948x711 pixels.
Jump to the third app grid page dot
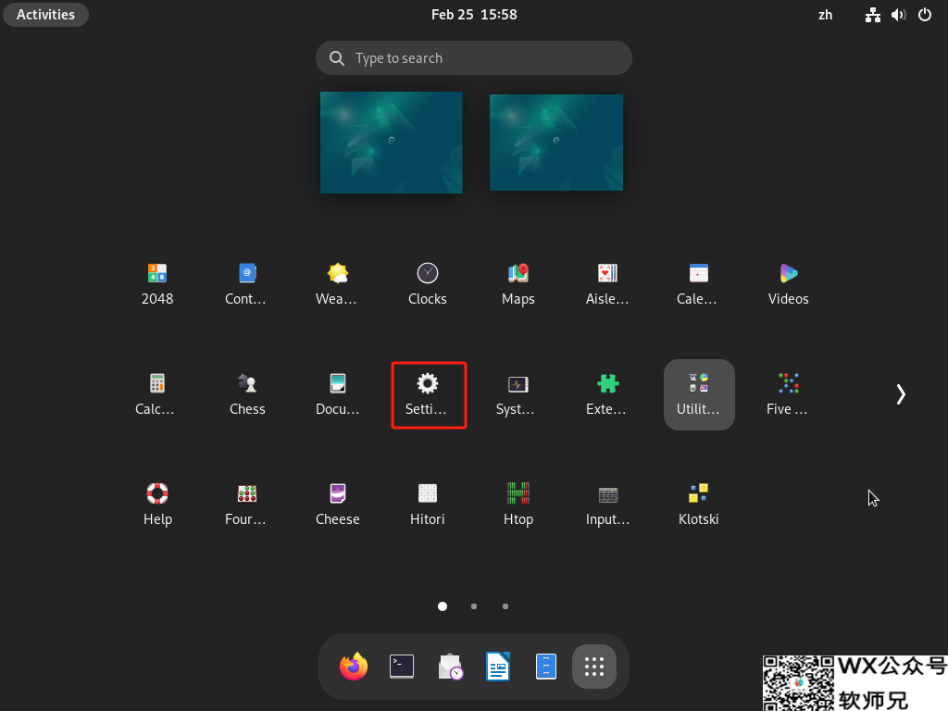(x=505, y=606)
